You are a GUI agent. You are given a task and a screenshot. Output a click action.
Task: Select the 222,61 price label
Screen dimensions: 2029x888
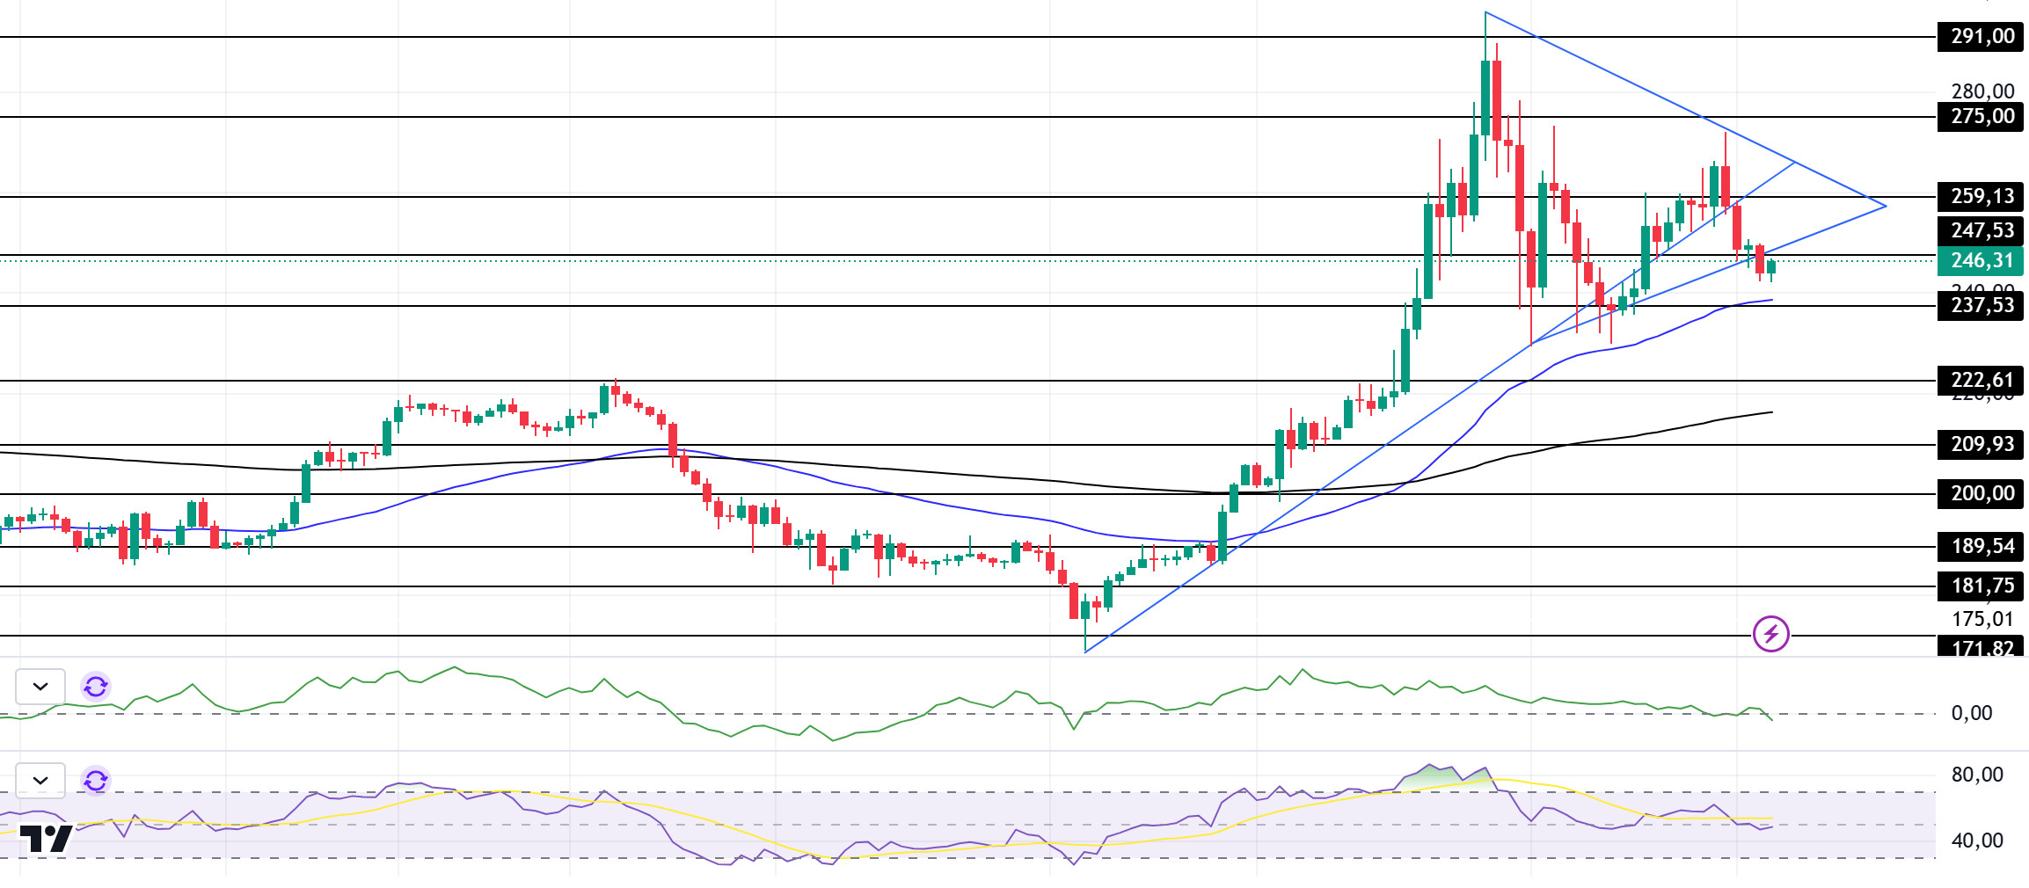point(1980,381)
